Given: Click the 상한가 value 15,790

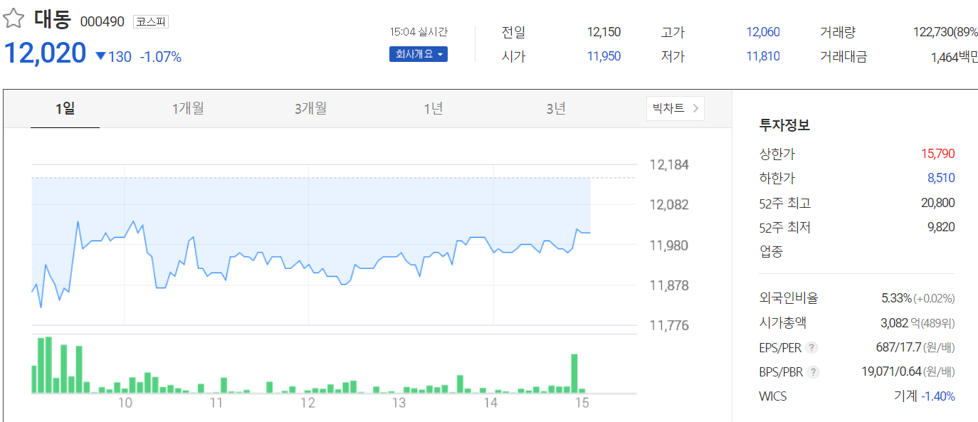Looking at the screenshot, I should pos(937,154).
